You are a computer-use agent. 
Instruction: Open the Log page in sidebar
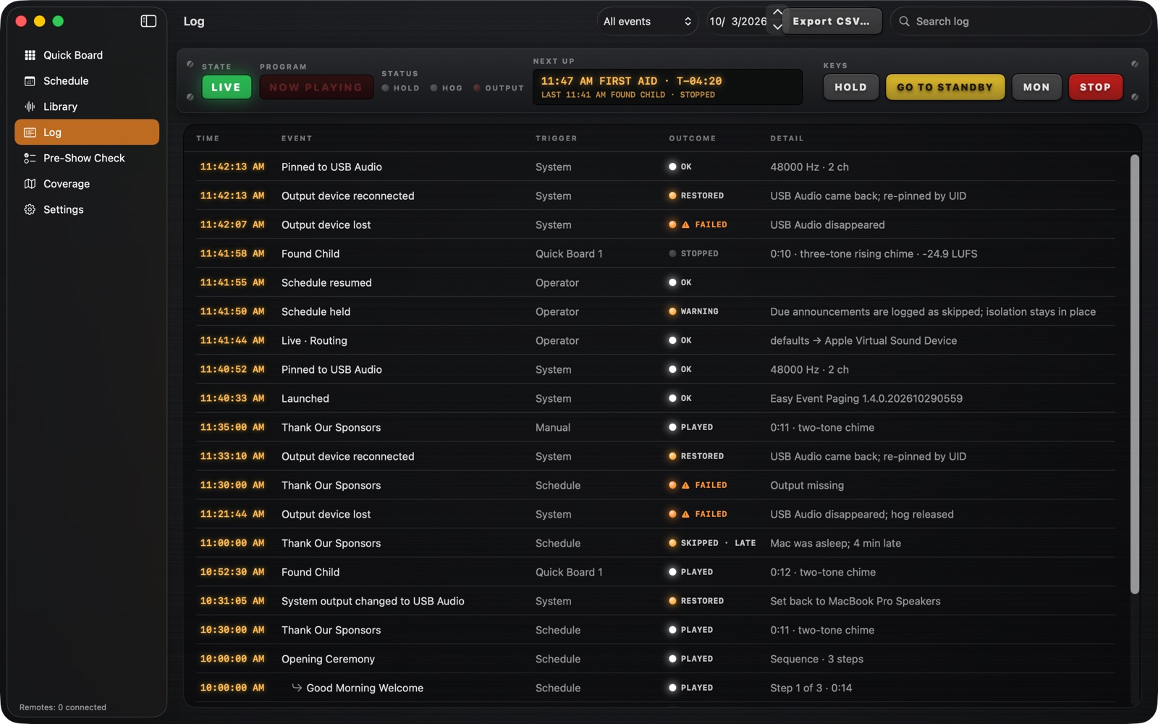click(87, 132)
